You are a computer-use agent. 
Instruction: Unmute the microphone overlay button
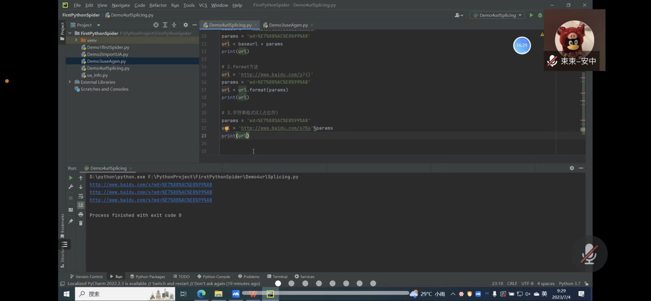tap(588, 254)
